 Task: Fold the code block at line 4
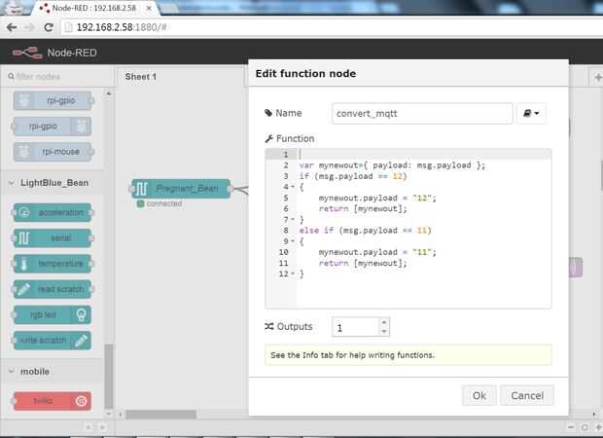coord(293,187)
